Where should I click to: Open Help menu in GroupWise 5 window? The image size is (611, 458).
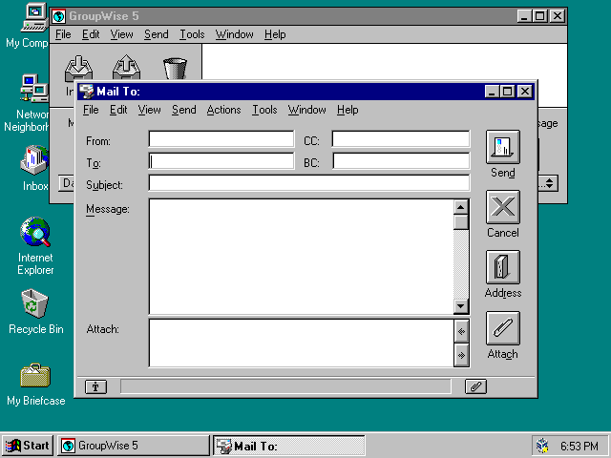[275, 34]
